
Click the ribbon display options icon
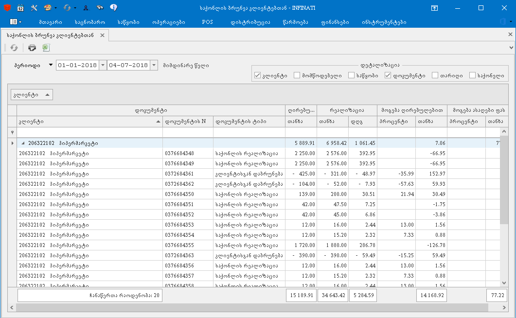(434, 8)
